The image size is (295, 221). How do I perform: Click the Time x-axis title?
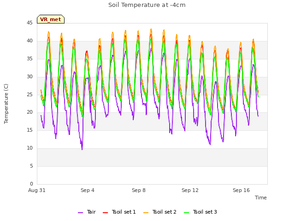pos(261,198)
